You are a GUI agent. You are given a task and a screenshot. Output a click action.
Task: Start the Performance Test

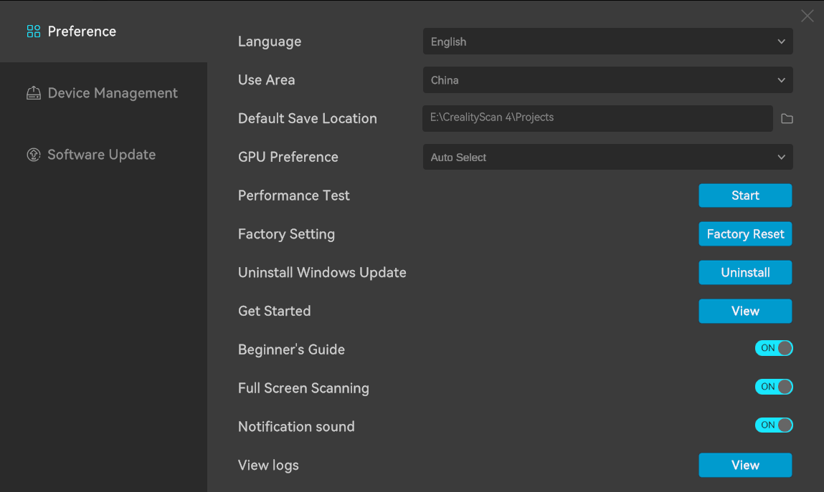(x=745, y=196)
